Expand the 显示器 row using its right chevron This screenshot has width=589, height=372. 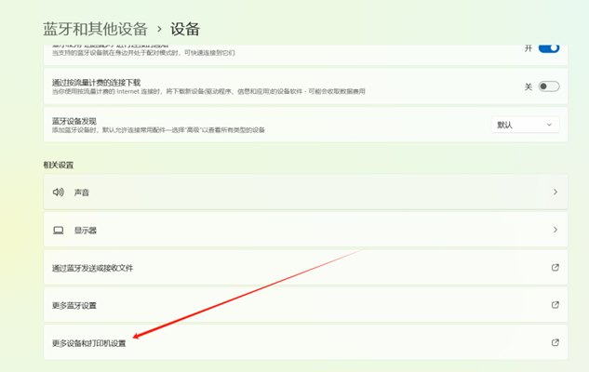[x=556, y=230]
